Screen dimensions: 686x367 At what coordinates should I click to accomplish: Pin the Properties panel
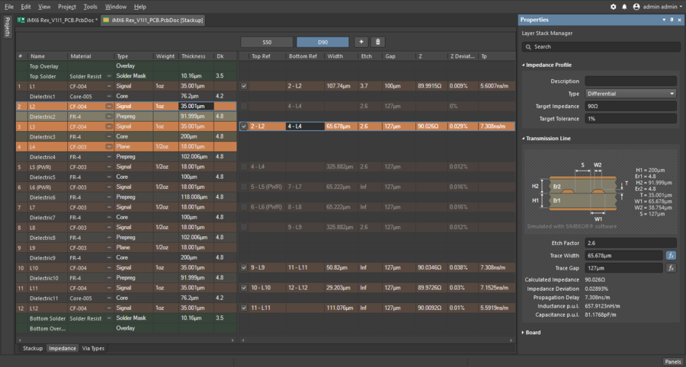671,20
